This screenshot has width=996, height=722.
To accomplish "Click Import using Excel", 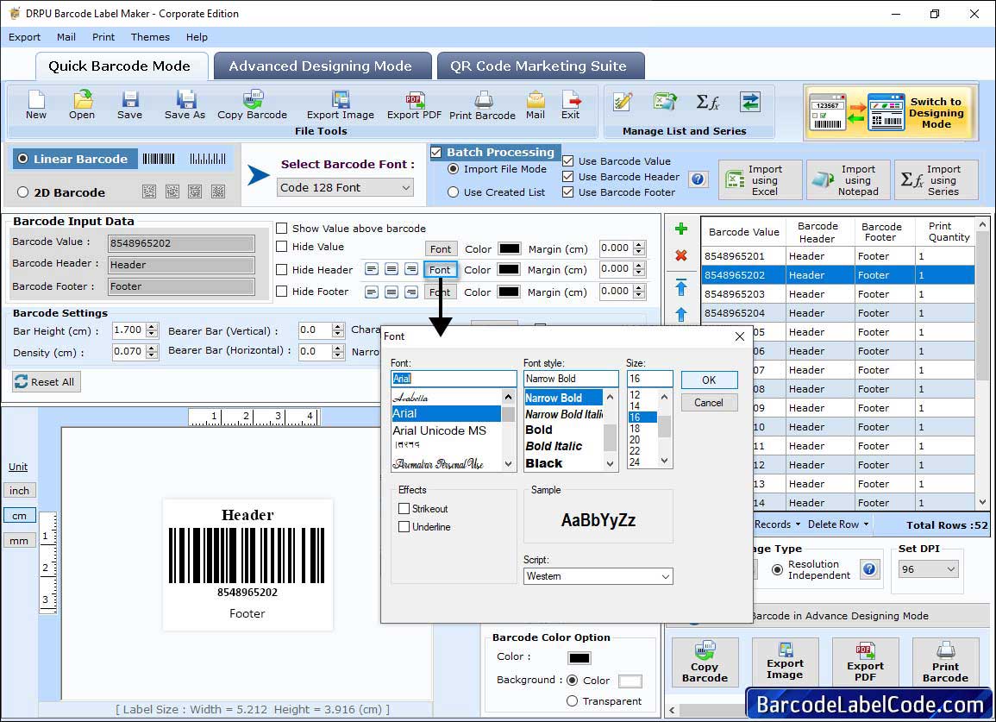I will 760,180.
